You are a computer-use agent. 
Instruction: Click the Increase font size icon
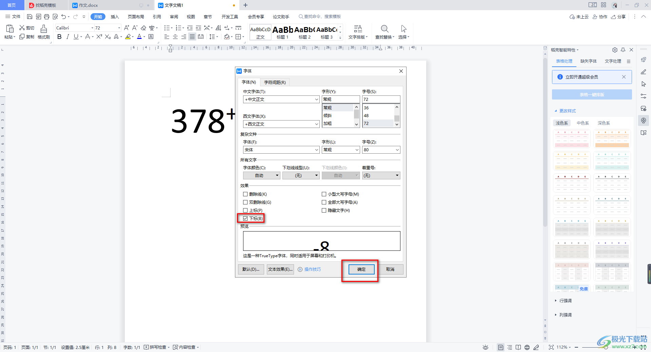pyautogui.click(x=126, y=28)
